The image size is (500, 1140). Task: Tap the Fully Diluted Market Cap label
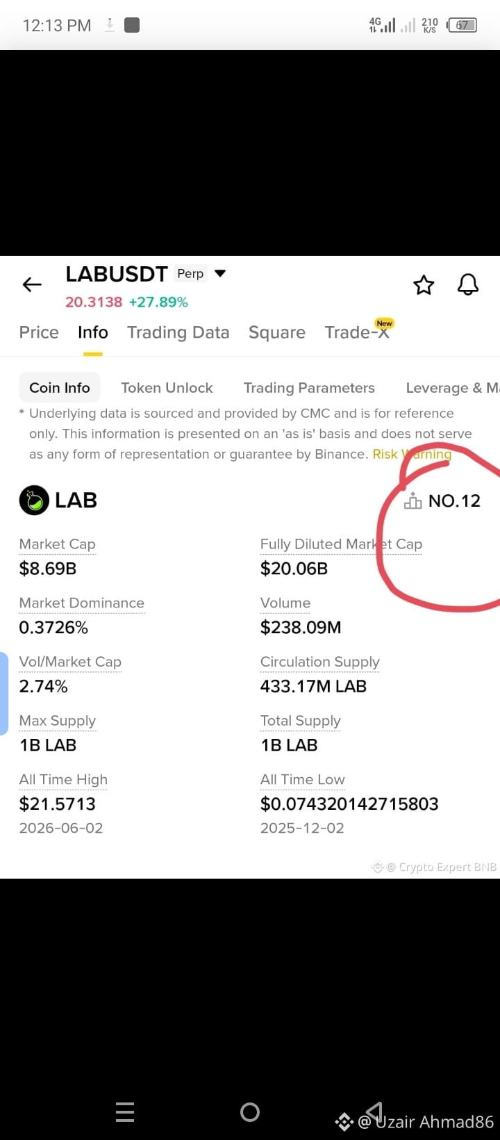341,544
